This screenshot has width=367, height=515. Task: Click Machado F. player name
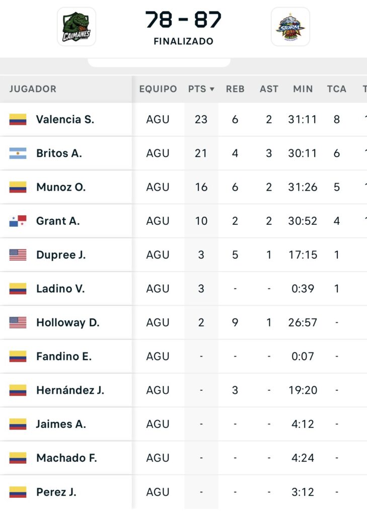pyautogui.click(x=66, y=458)
